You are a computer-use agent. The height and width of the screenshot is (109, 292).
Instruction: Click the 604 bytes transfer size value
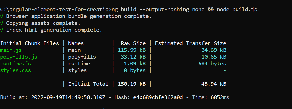point(212,64)
